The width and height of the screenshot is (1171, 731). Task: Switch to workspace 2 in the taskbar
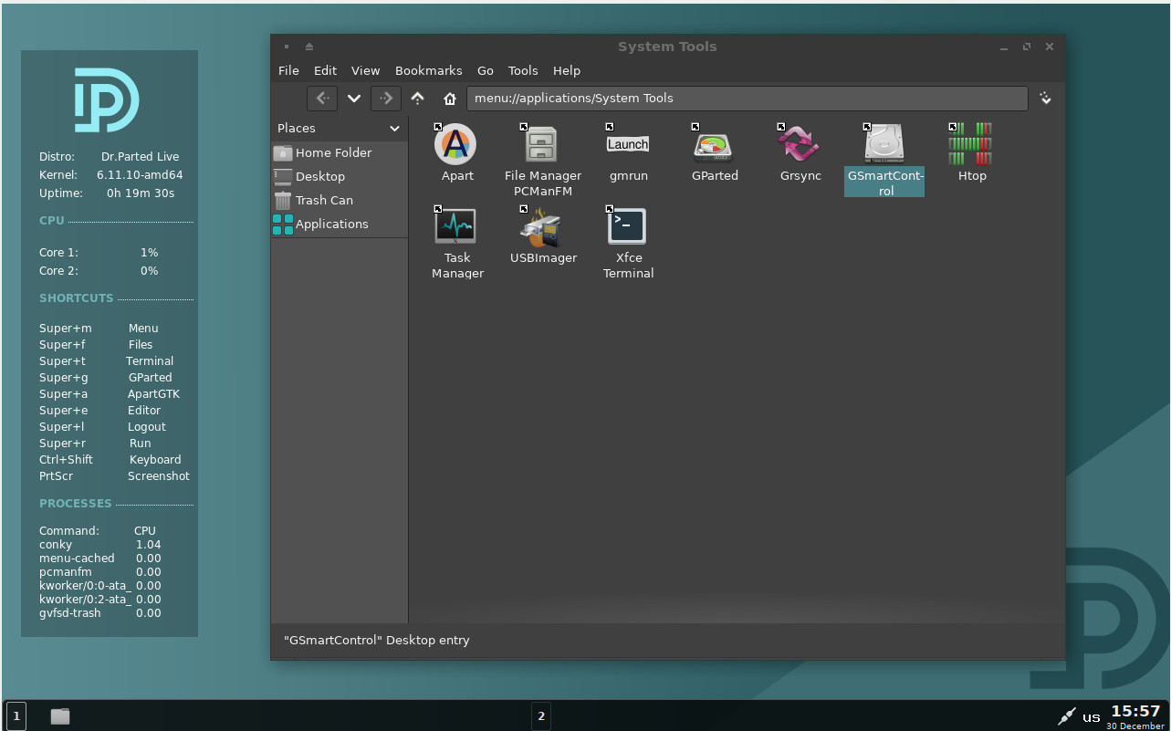tap(541, 716)
